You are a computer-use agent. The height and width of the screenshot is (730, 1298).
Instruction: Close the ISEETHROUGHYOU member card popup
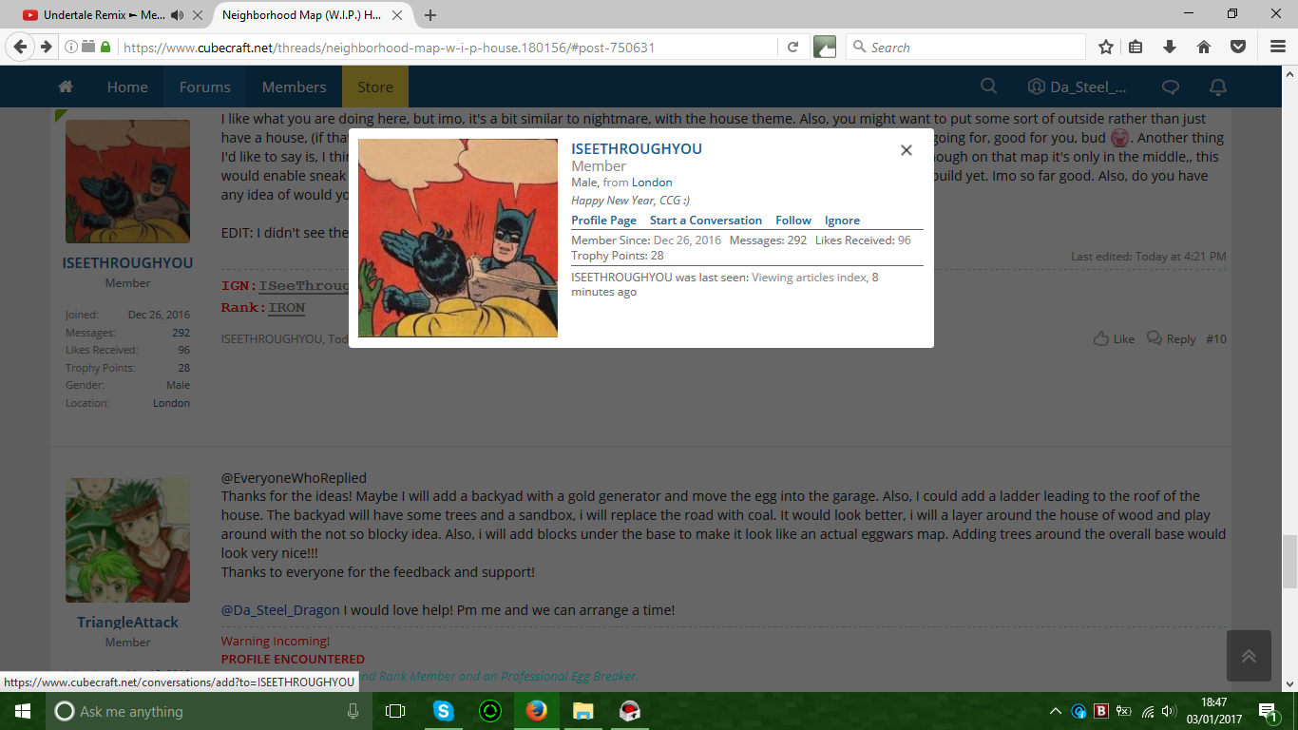(907, 150)
